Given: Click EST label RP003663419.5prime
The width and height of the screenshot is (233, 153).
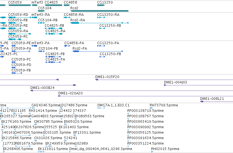Looking at the screenshot, I should pyautogui.click(x=145, y=122).
